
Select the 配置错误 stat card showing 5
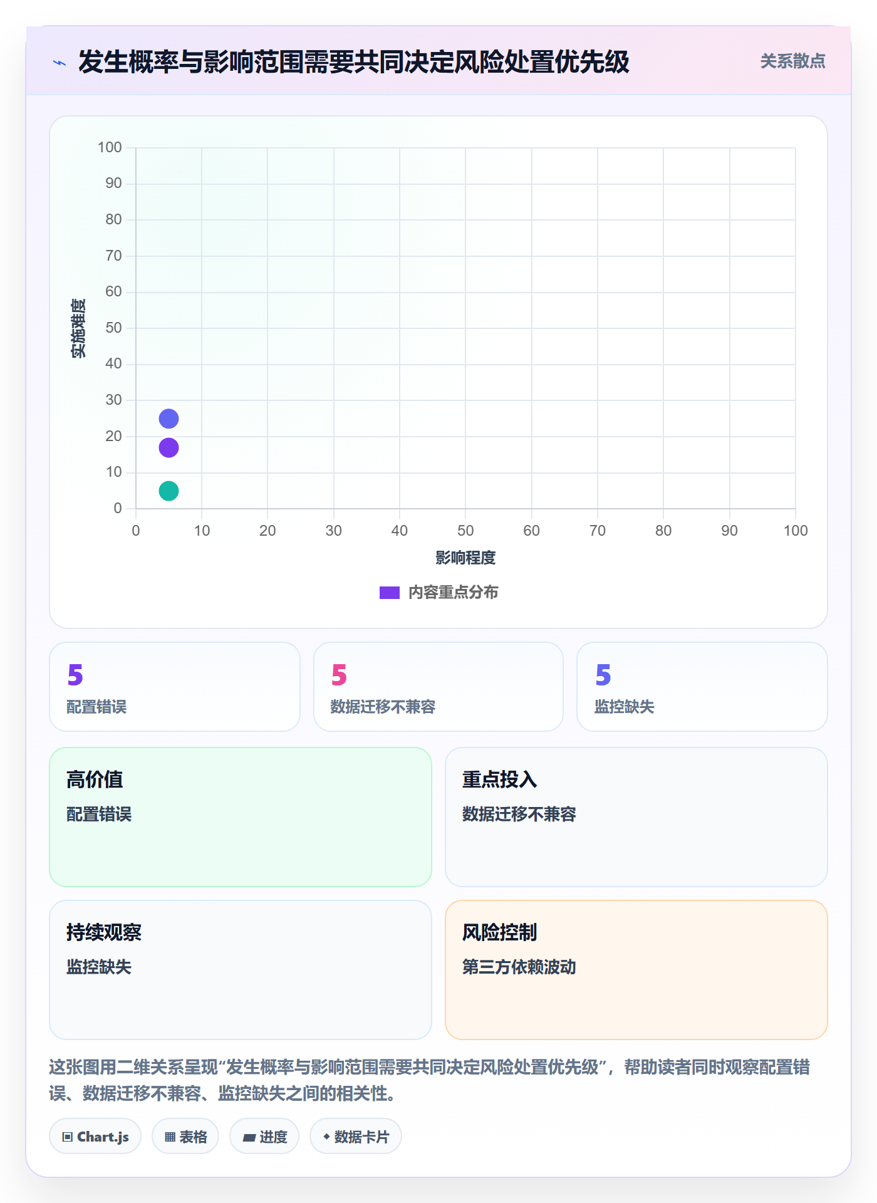click(x=175, y=687)
